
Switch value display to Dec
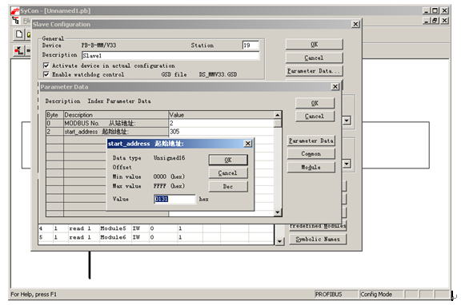[228, 186]
